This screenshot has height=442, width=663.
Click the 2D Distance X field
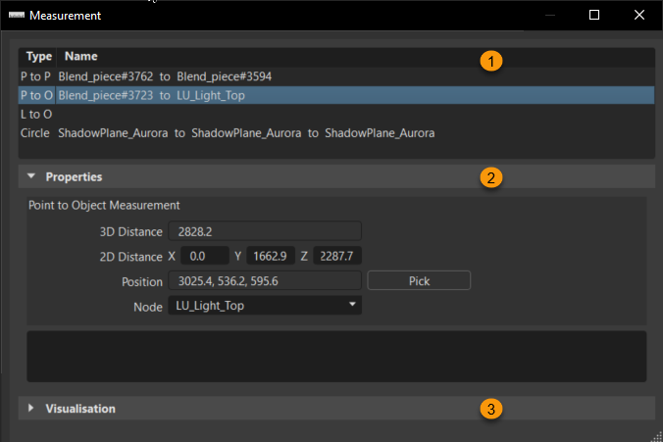[x=205, y=256]
